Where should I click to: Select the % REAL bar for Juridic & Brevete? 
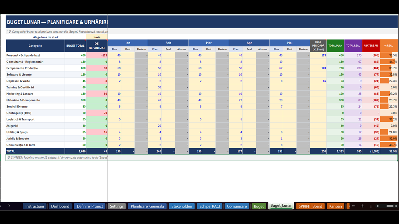click(x=389, y=139)
